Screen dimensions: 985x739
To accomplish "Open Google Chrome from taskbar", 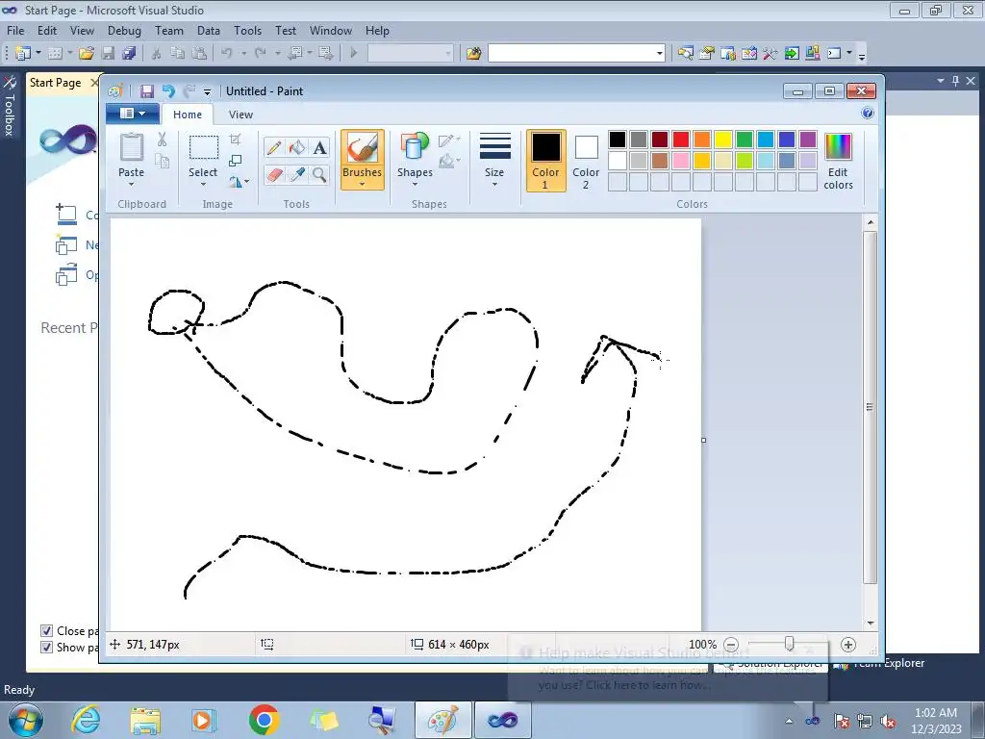I will click(264, 720).
